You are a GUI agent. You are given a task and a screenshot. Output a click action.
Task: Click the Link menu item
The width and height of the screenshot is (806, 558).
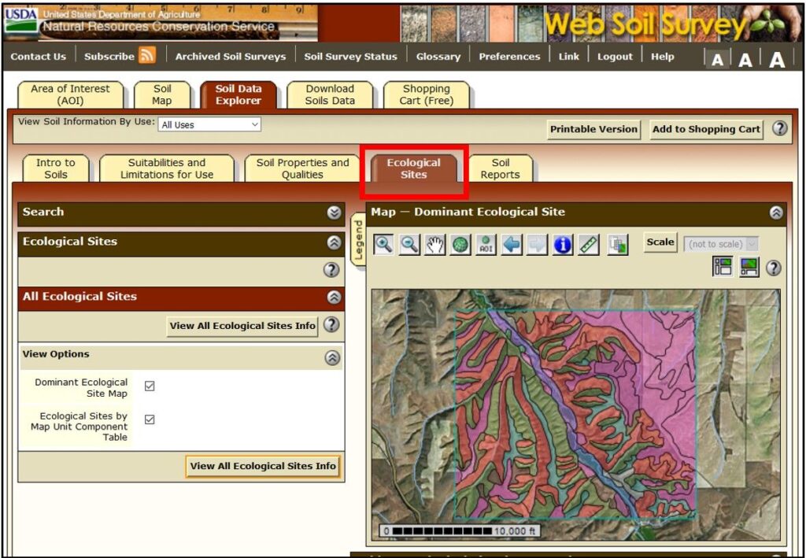[568, 57]
